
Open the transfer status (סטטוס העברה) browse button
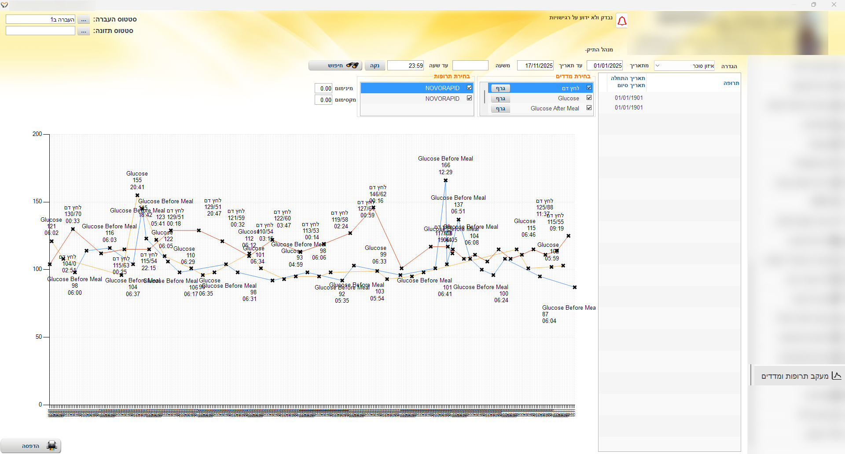[83, 20]
